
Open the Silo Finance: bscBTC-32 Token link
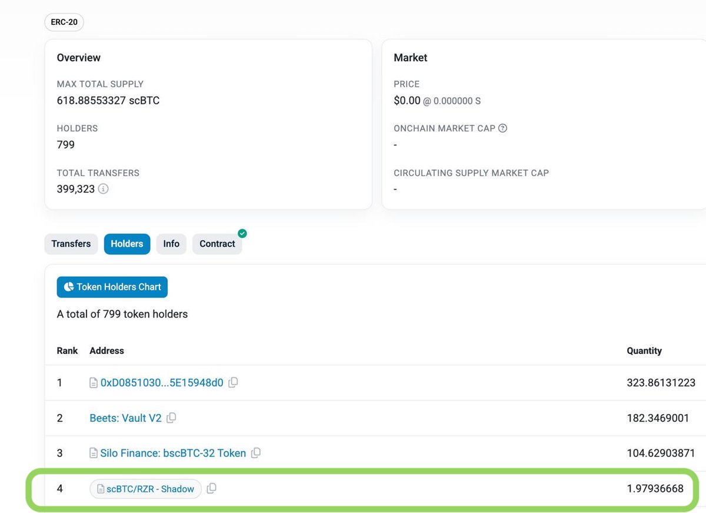pos(173,454)
